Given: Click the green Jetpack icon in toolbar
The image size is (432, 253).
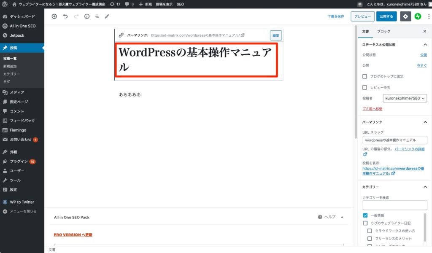Looking at the screenshot, I should click(418, 16).
